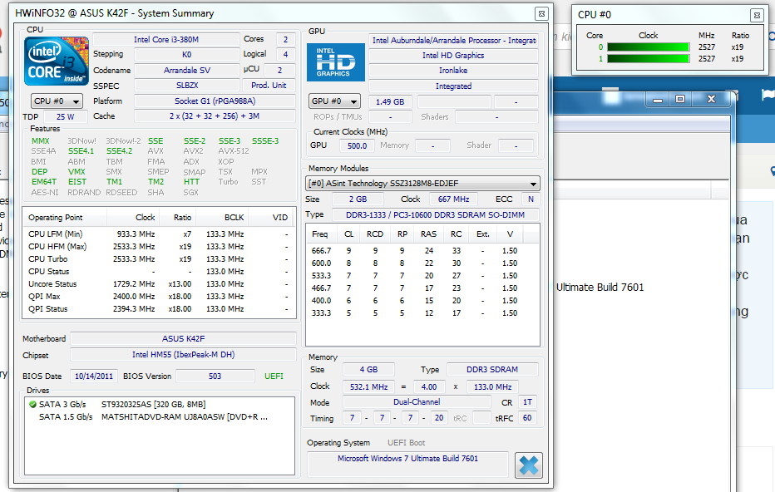Click the Intel Core i3 logo
This screenshot has width=775, height=492.
(x=57, y=62)
